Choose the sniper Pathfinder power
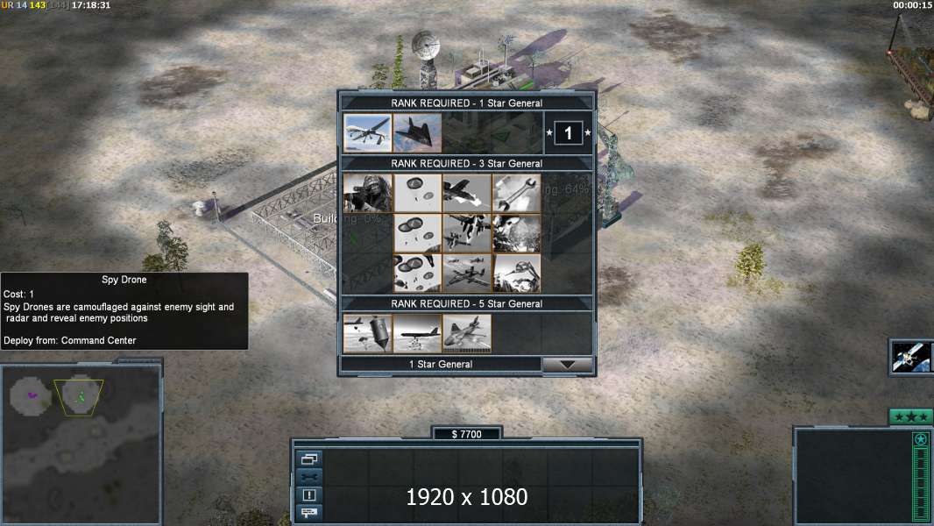Screen dimensions: 934x526 coord(367,193)
